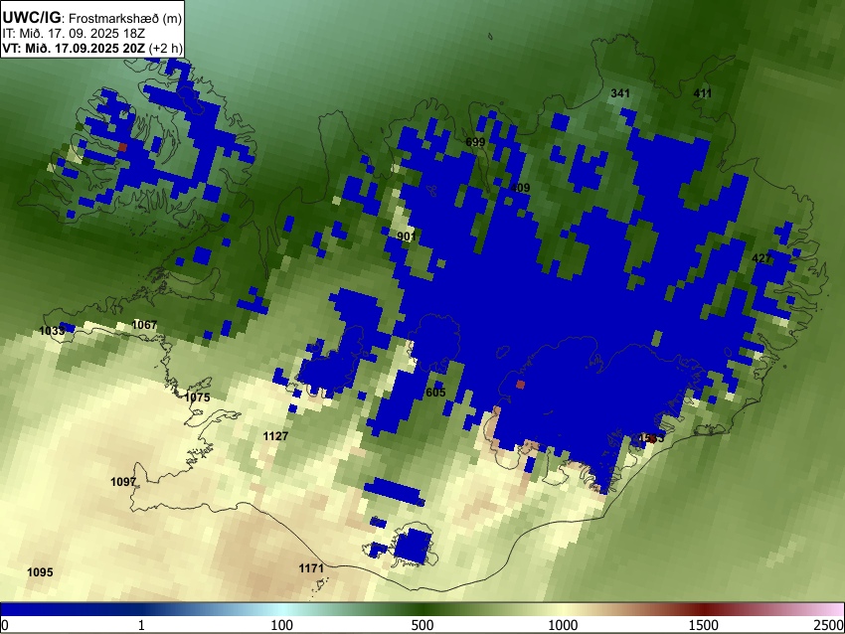Image resolution: width=845 pixels, height=634 pixels.
Task: Click the station value 341
Action: (x=619, y=93)
